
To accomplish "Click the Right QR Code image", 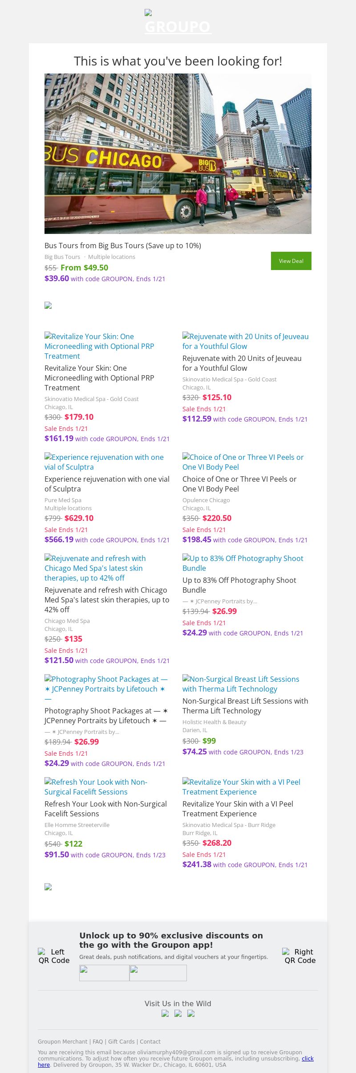I will (x=300, y=956).
